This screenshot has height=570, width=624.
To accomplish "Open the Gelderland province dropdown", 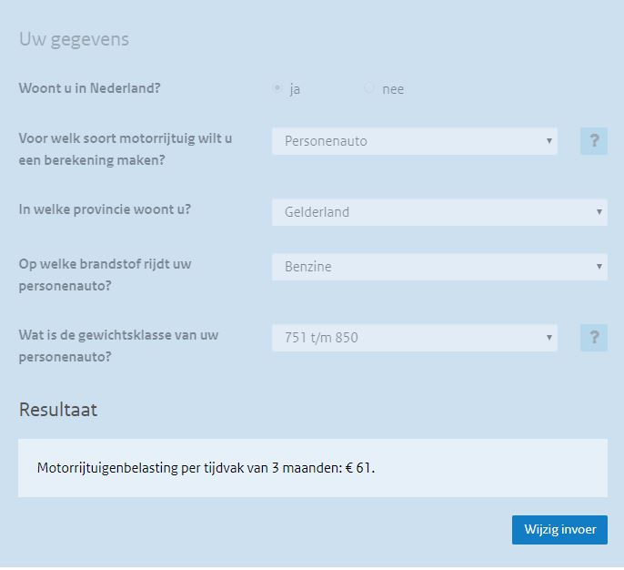I will click(438, 212).
